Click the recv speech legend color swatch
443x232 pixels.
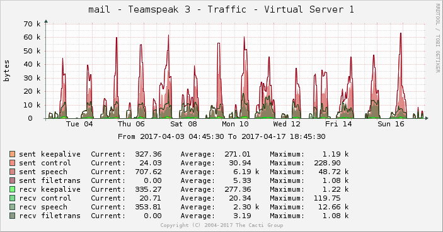point(12,207)
